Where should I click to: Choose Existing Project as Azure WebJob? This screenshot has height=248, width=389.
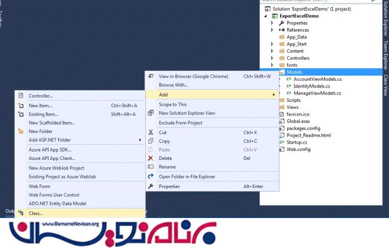[80, 177]
